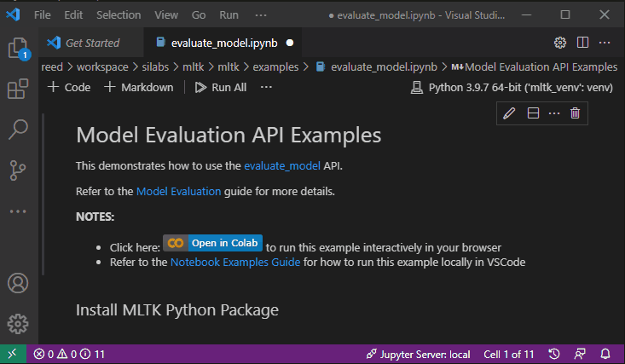Image resolution: width=625 pixels, height=364 pixels.
Task: Select the evaluate_model.ipynb tab
Action: (x=223, y=43)
